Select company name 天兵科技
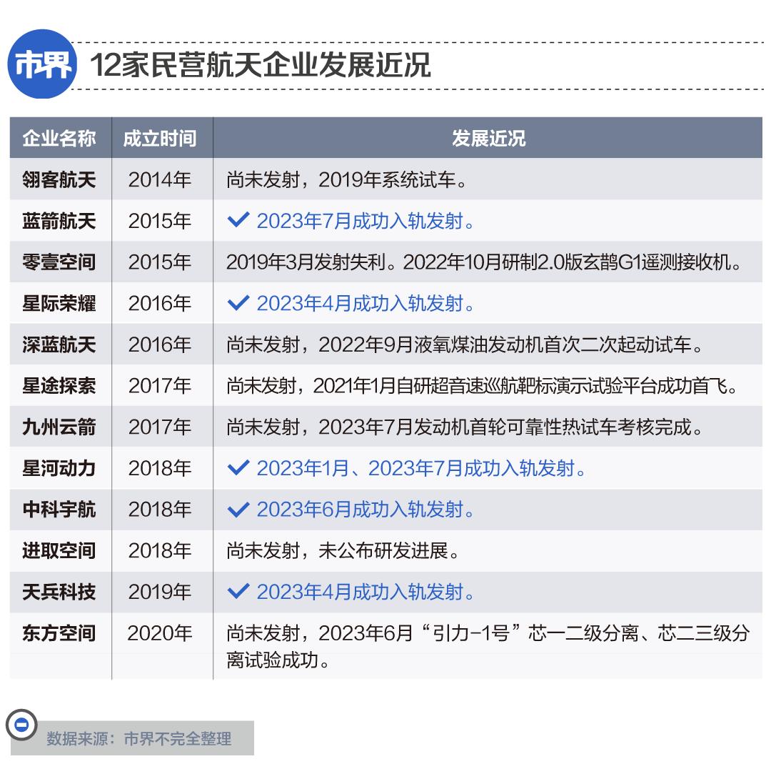The height and width of the screenshot is (779, 771). pyautogui.click(x=59, y=592)
